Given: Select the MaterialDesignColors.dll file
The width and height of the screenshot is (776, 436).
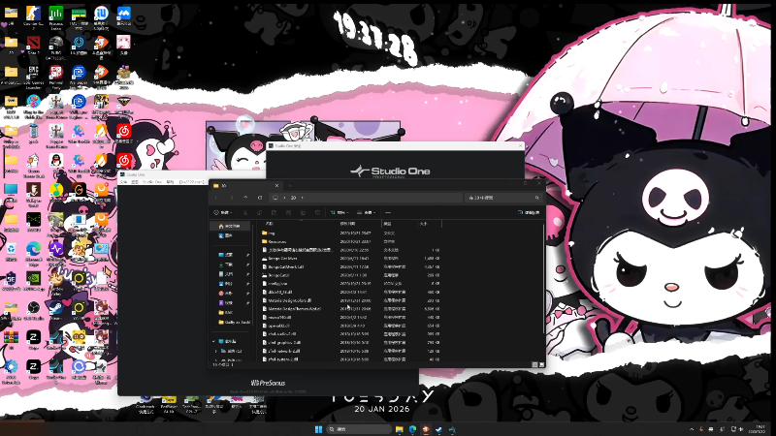Looking at the screenshot, I should (x=351, y=300).
